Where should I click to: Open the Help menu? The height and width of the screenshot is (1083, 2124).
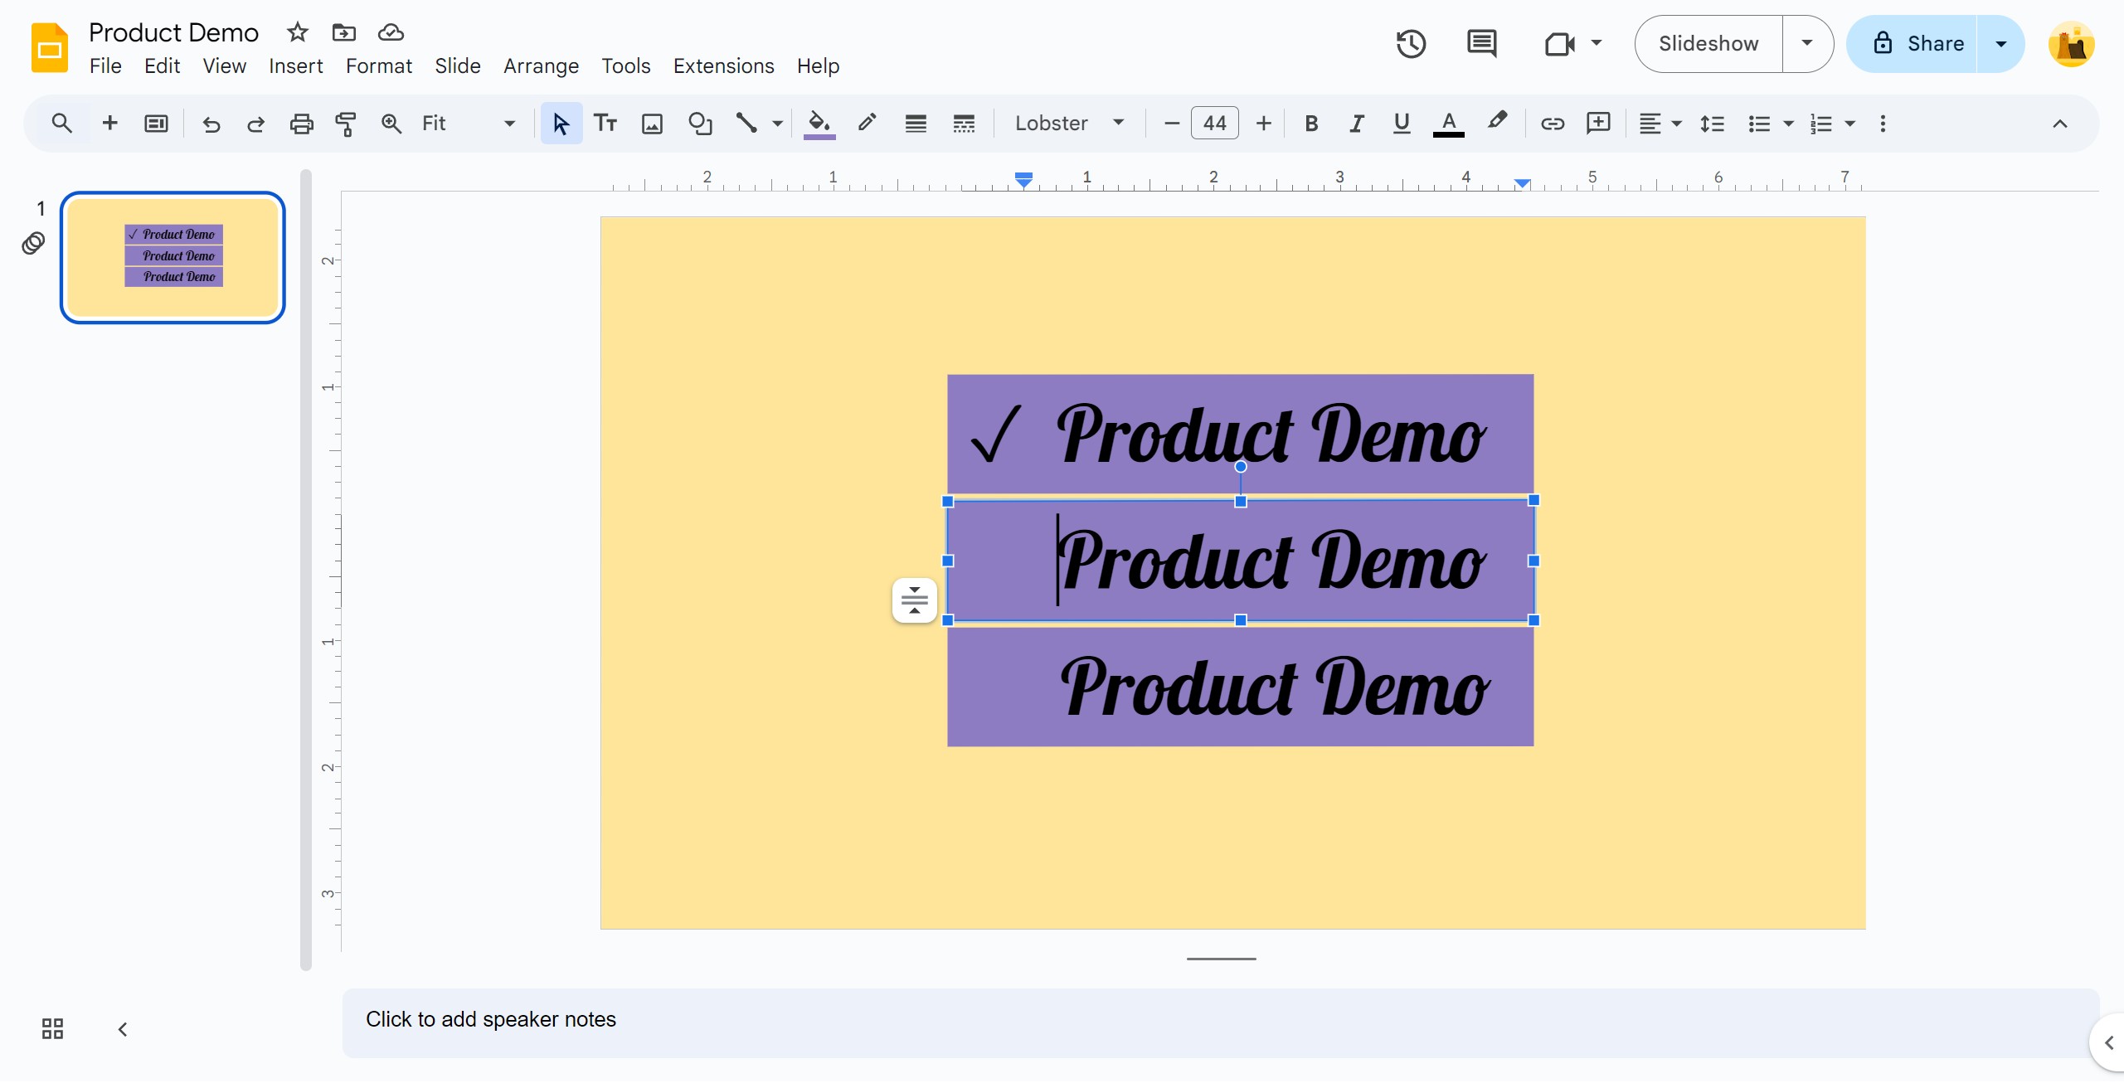[x=818, y=66]
